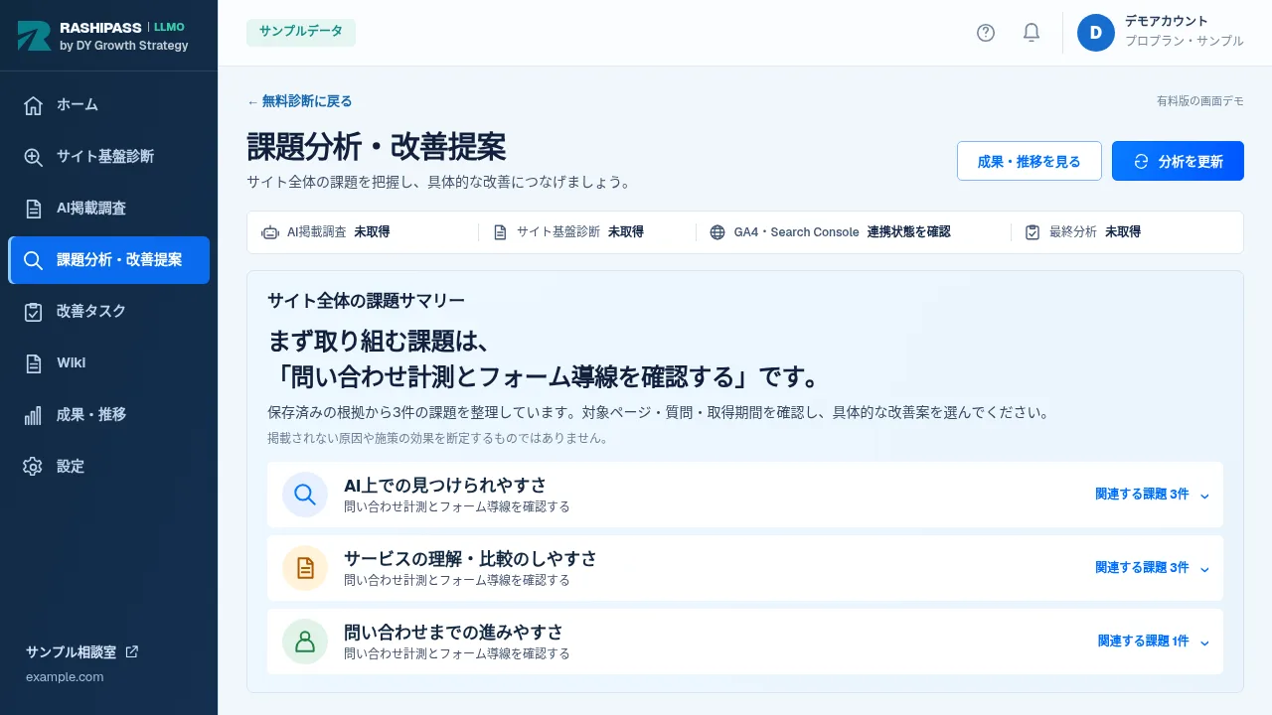
Task: Select 課題分析・改善提案 in the sidebar
Action: pos(109,260)
